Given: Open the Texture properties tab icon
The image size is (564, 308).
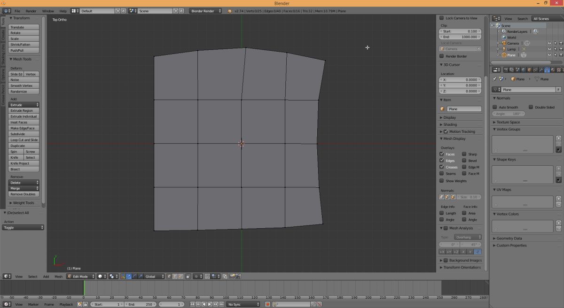Looking at the screenshot, I should point(559,70).
